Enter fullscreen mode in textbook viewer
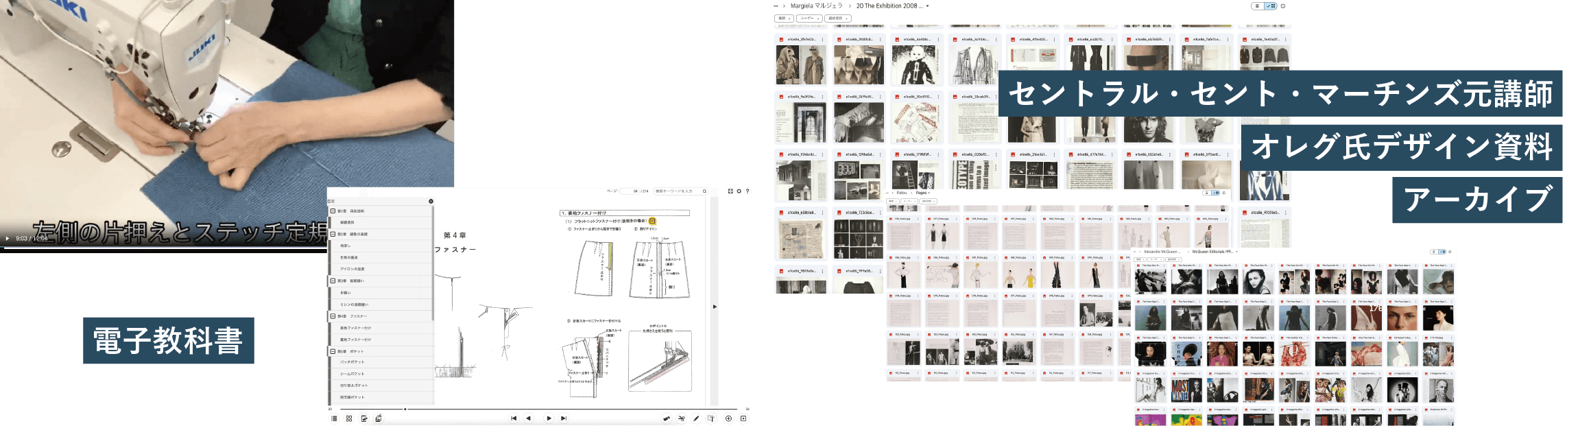1591x426 pixels. click(x=730, y=191)
